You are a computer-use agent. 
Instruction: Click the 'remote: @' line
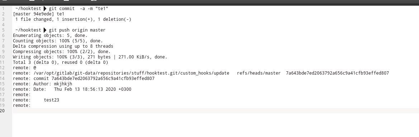[x=25, y=67]
